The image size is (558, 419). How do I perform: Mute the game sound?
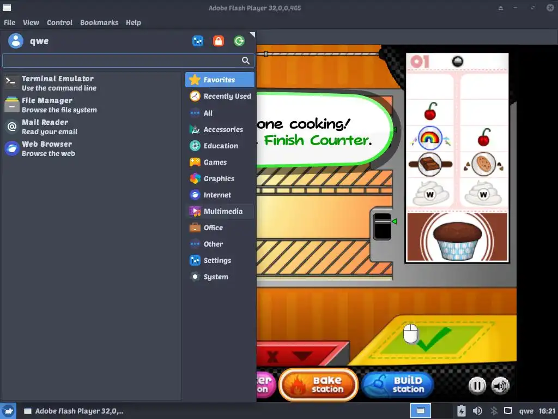pos(500,386)
